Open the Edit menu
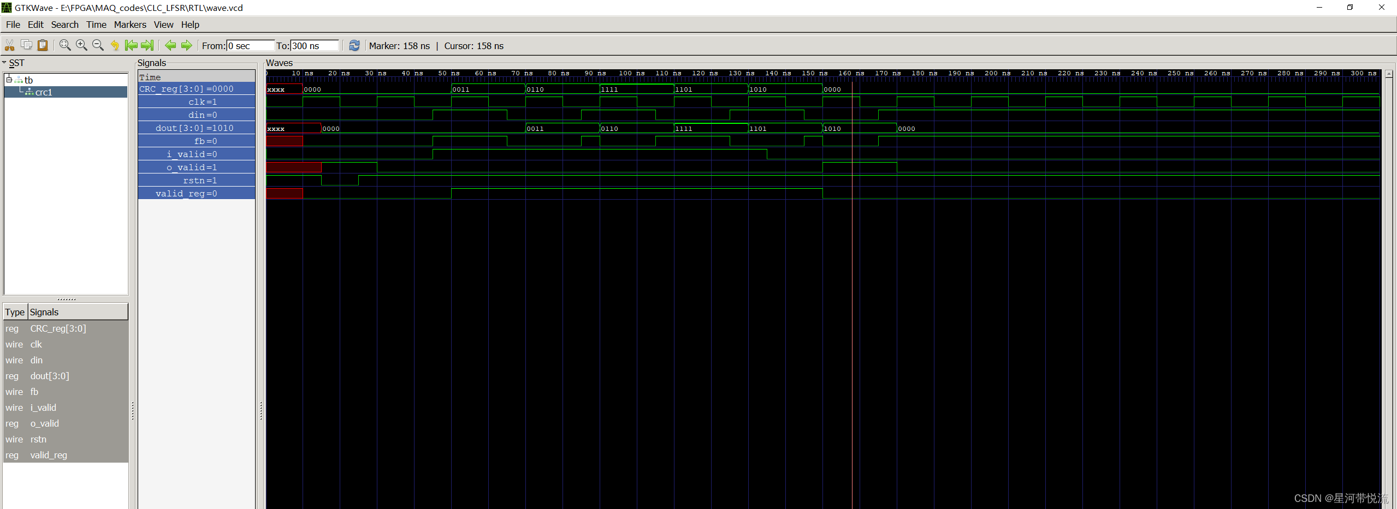The height and width of the screenshot is (509, 1397). tap(35, 25)
